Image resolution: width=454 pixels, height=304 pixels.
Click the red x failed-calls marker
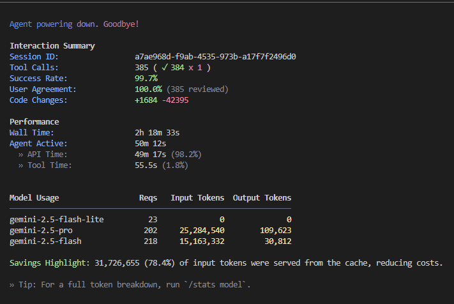tap(190, 68)
